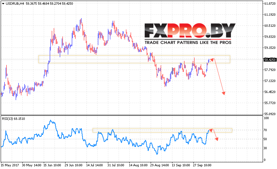Click the 61.8720 price scale value
The width and height of the screenshot is (277, 169).
click(x=270, y=4)
